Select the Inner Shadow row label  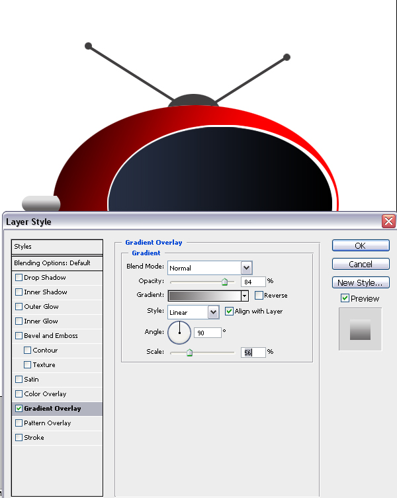[x=46, y=292]
